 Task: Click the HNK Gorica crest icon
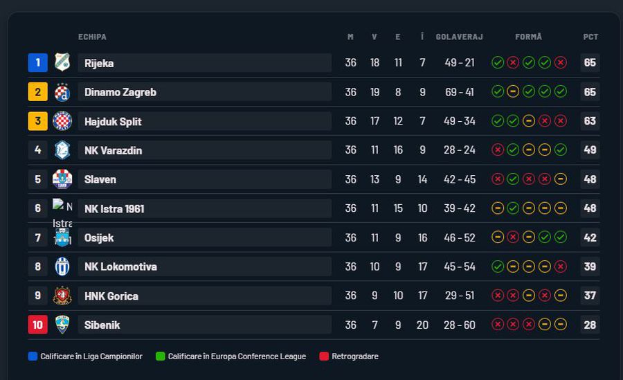[62, 296]
